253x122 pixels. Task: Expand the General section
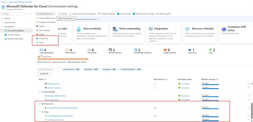[x=7, y=18]
